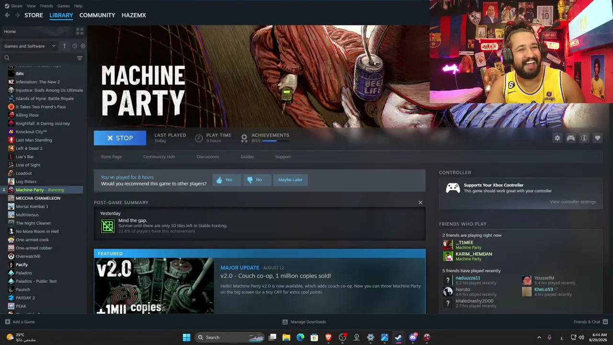Image resolution: width=613 pixels, height=345 pixels.
Task: Open the advanced filter options icon
Action: click(79, 58)
